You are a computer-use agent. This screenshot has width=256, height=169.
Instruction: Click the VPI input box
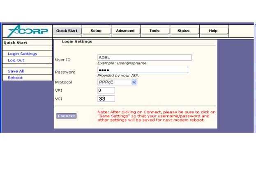coord(106,90)
